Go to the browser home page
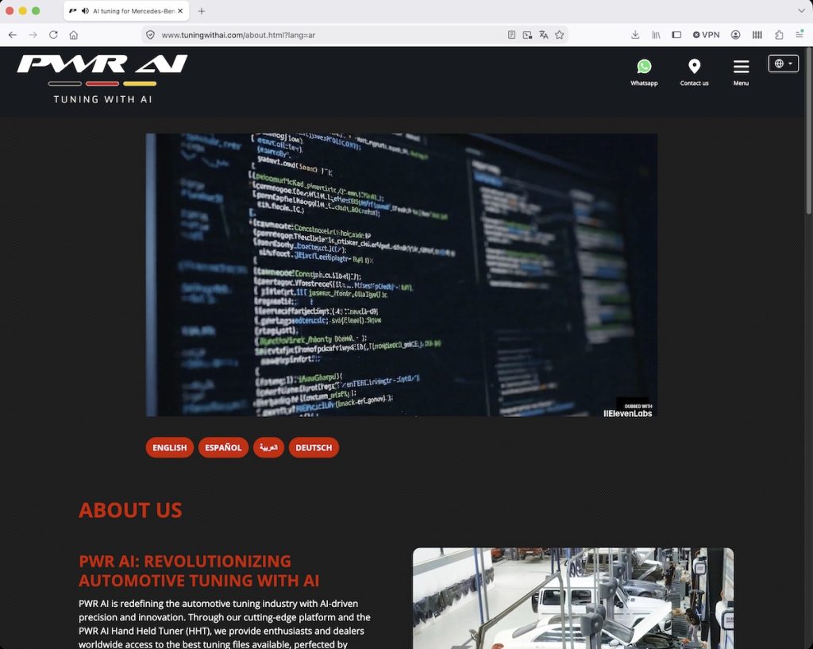The image size is (813, 649). click(x=74, y=35)
